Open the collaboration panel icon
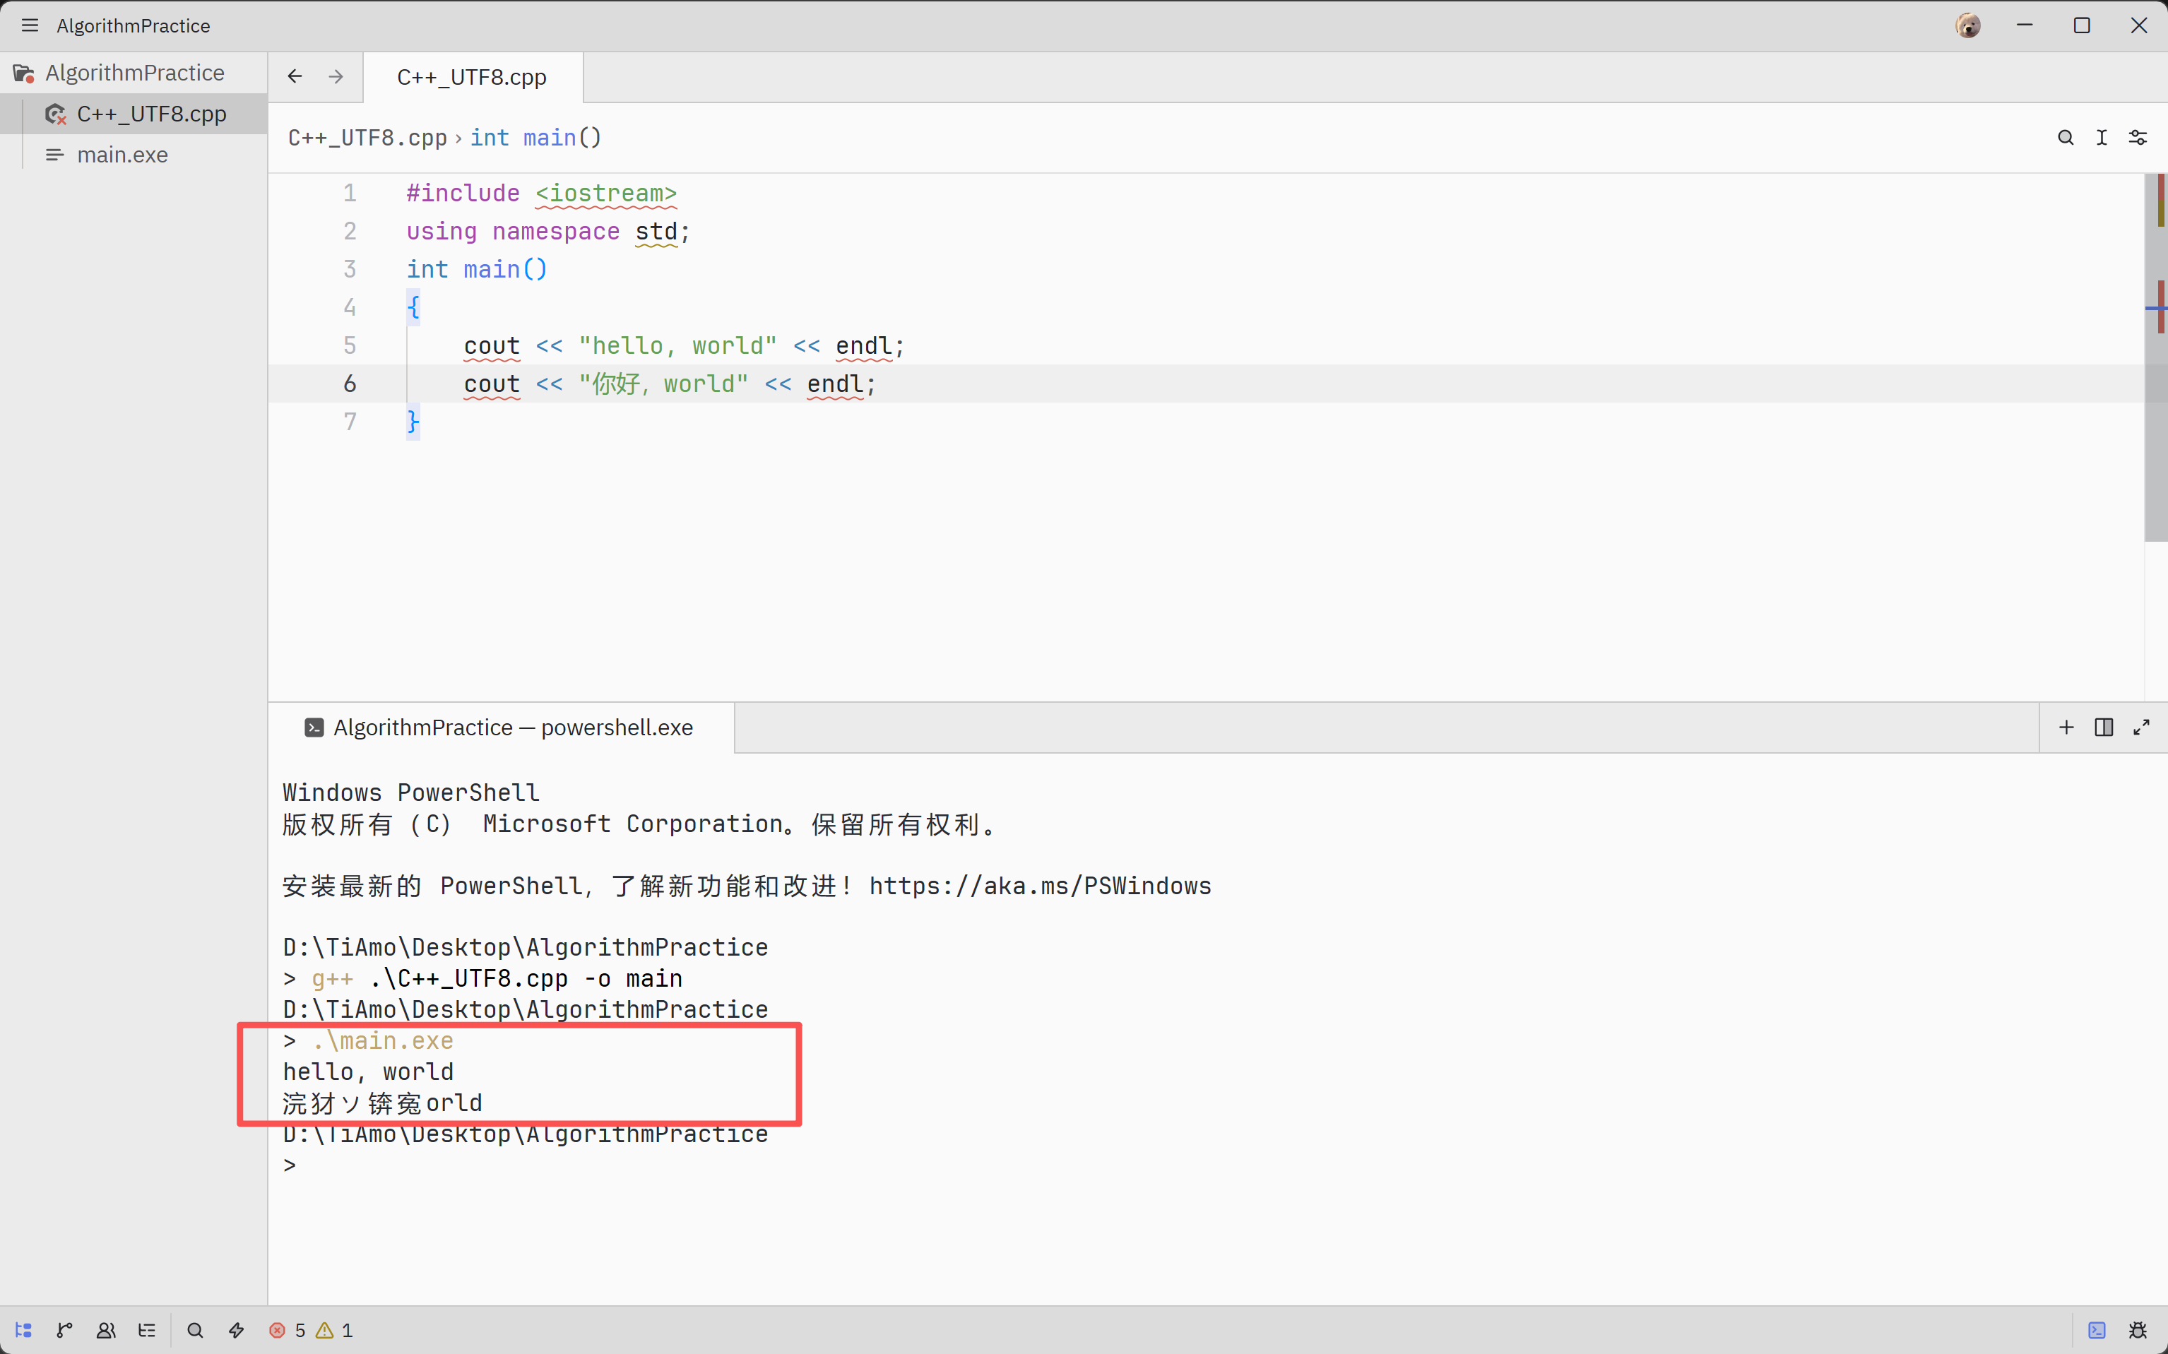 (x=106, y=1330)
